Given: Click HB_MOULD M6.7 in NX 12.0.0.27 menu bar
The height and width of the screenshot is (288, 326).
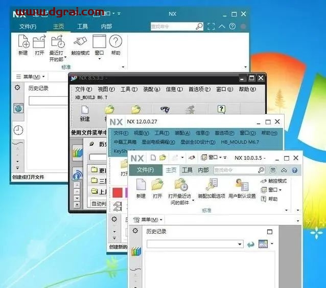Looking at the screenshot, I should (240, 142).
